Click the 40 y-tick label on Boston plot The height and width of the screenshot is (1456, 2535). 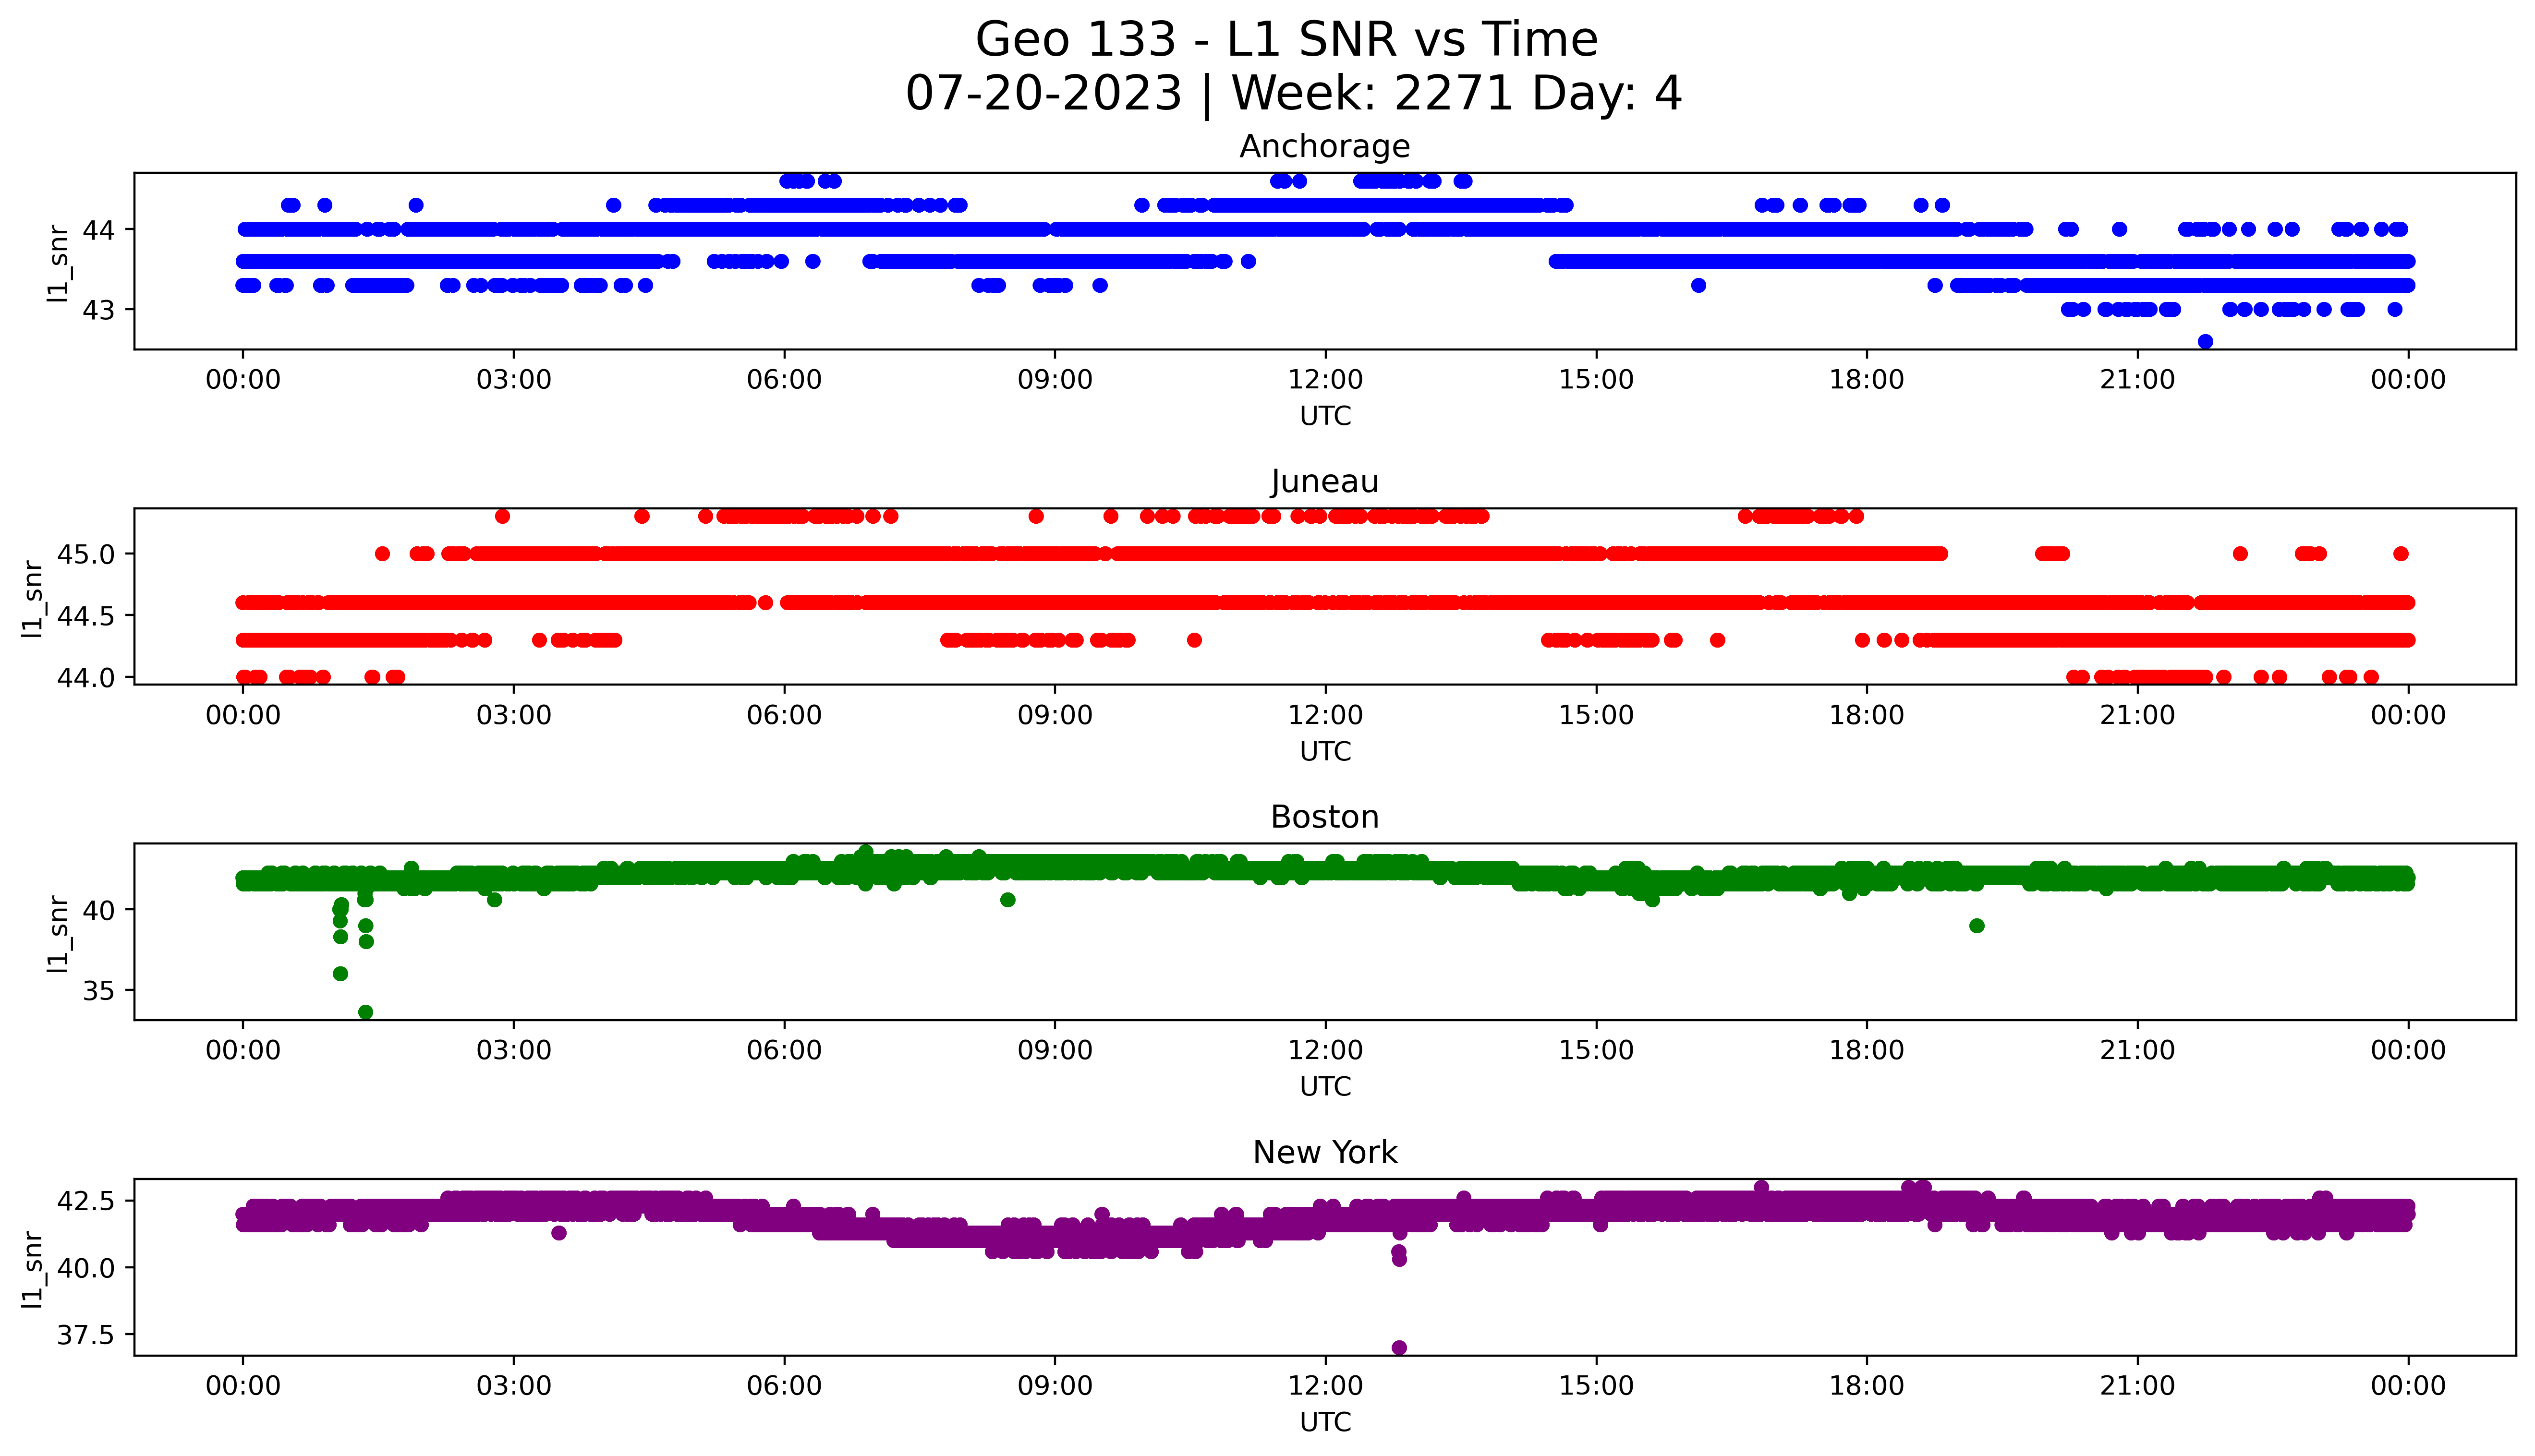click(x=99, y=910)
